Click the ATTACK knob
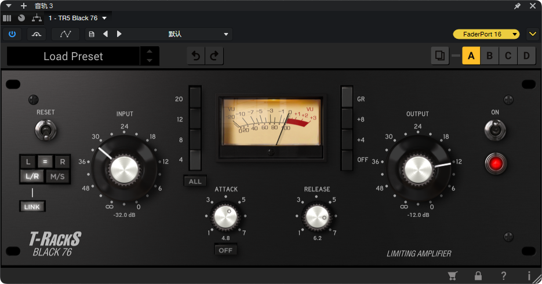This screenshot has height=284, width=542. click(x=225, y=217)
